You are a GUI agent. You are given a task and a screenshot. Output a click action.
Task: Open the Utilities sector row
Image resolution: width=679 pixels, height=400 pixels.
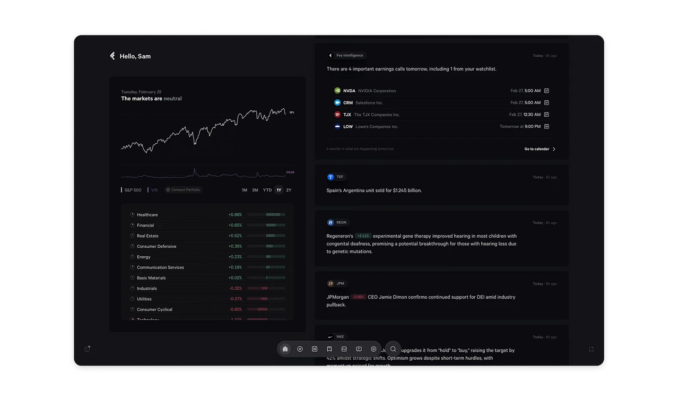coord(207,299)
